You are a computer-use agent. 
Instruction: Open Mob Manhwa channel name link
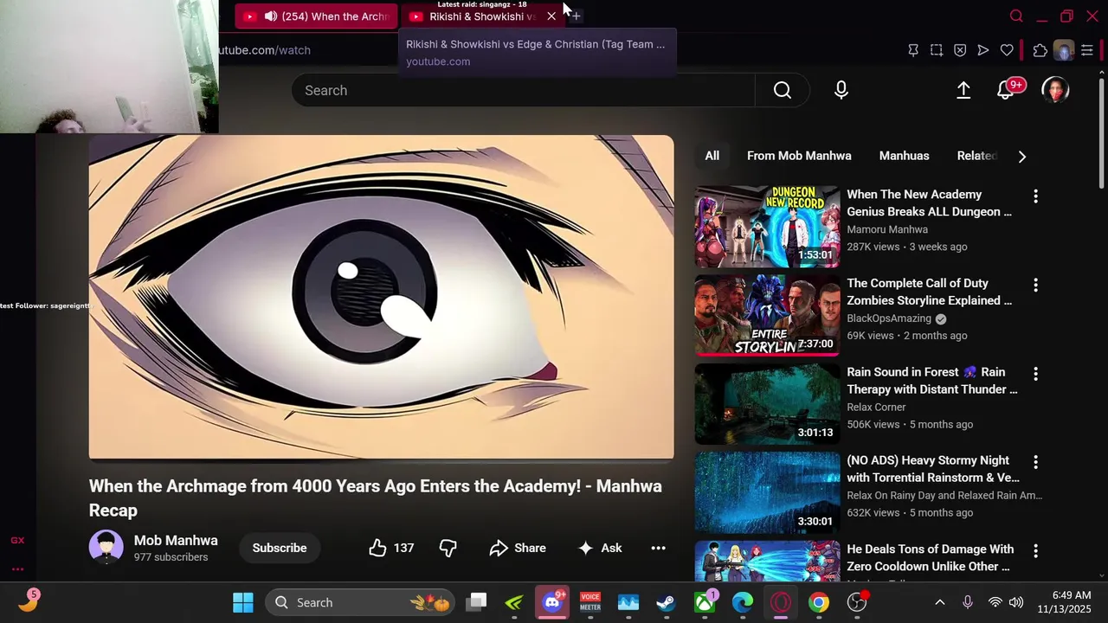point(176,540)
